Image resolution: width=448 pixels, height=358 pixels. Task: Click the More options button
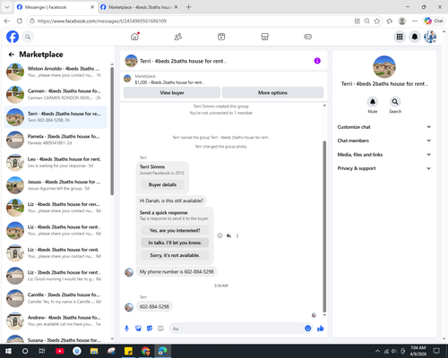coord(272,93)
